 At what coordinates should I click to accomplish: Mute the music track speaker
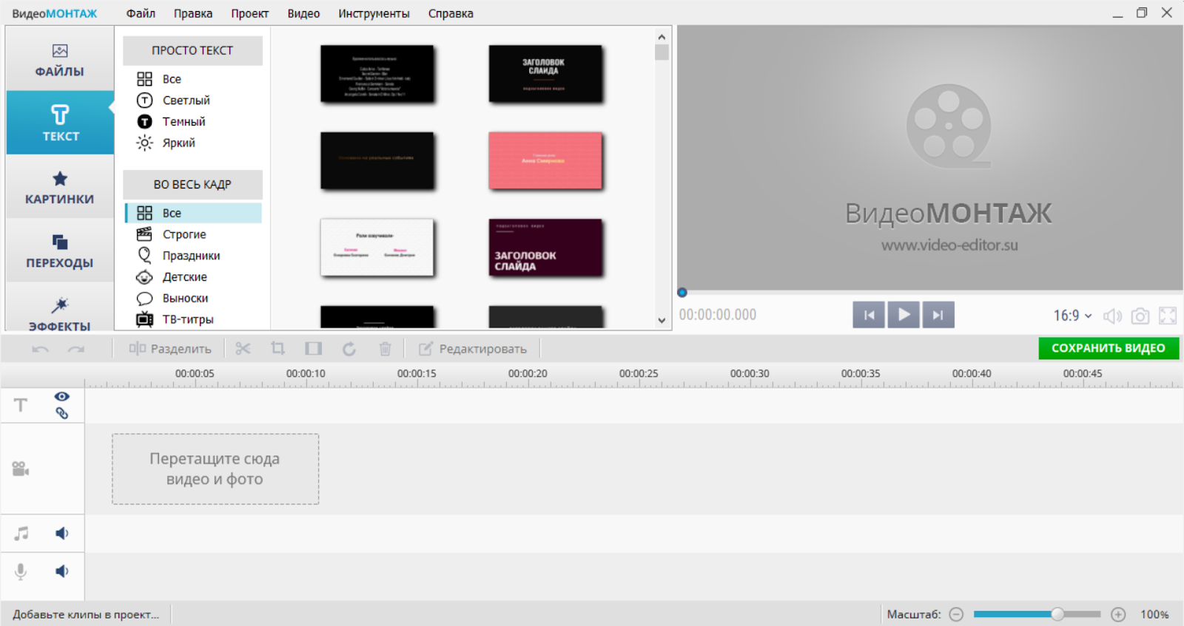point(62,534)
